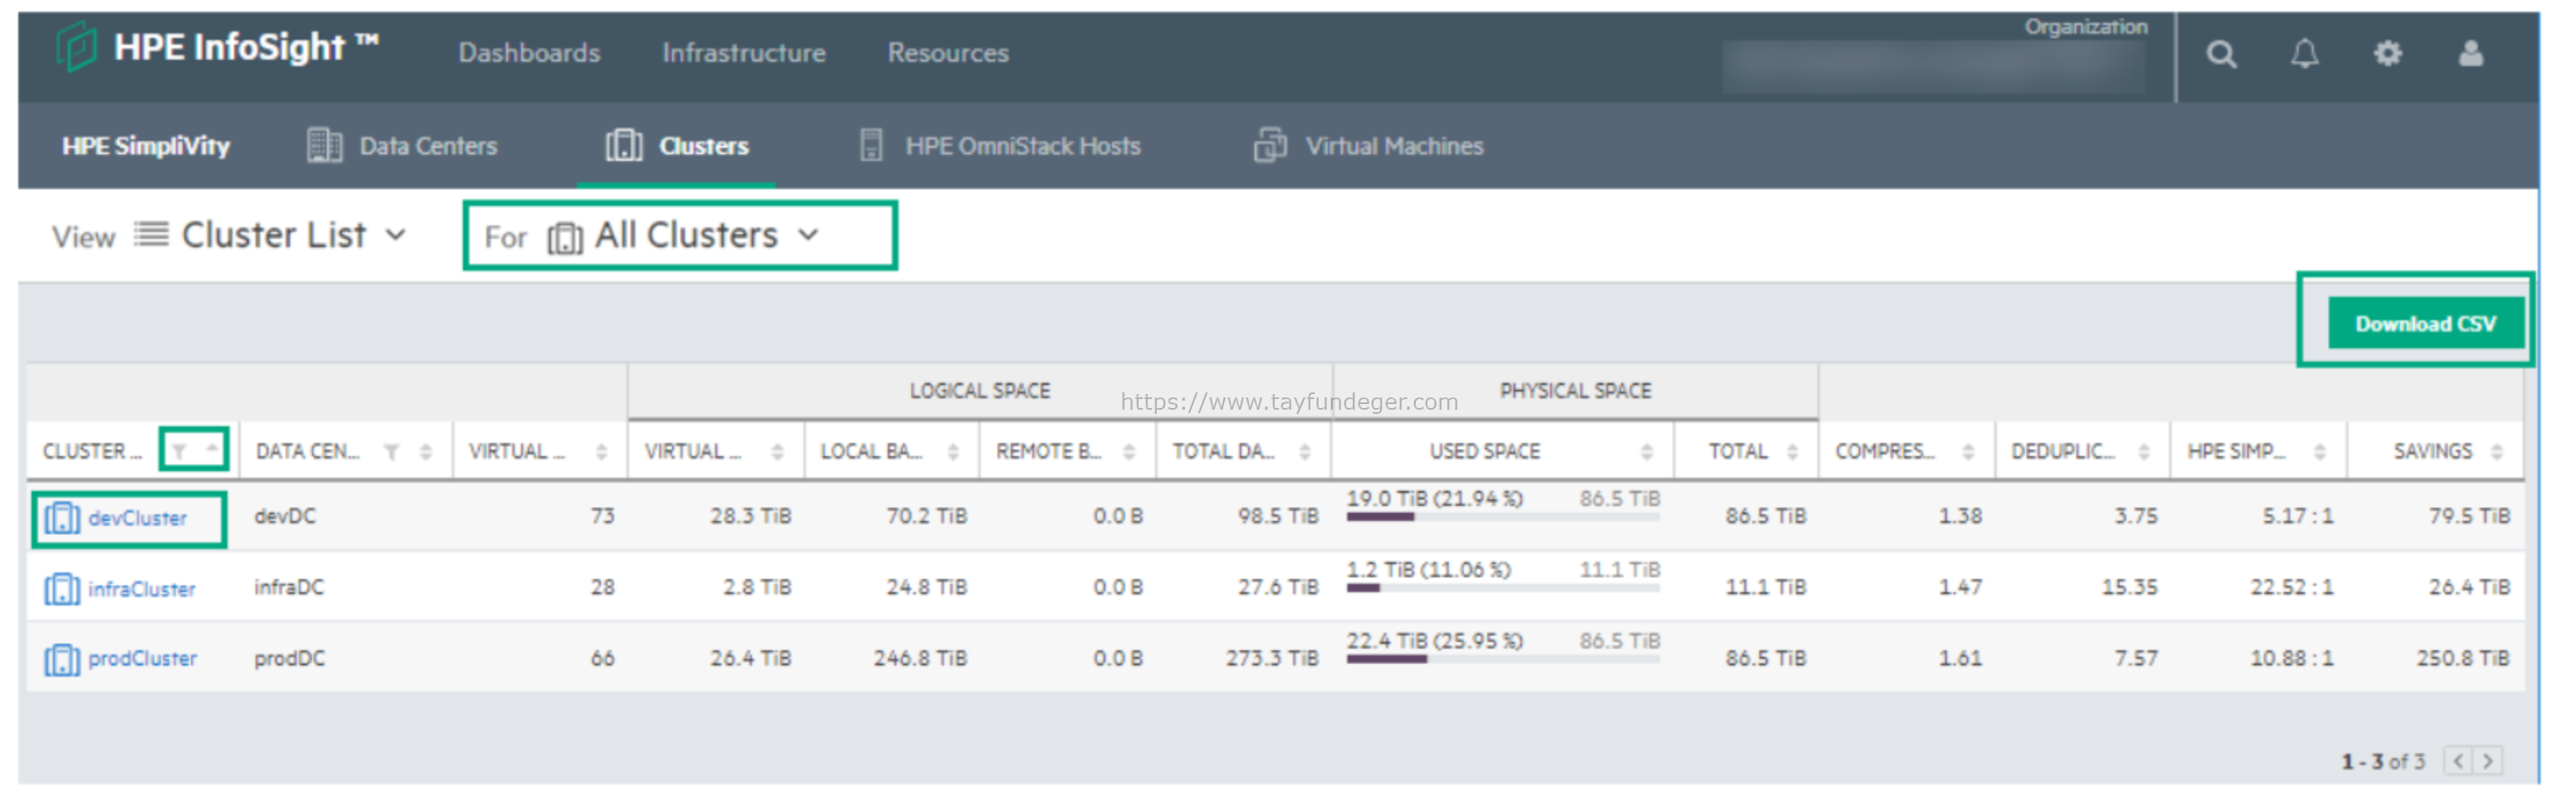Click the Logical Space group header
Viewport: 2576px width, 803px height.
click(x=979, y=391)
